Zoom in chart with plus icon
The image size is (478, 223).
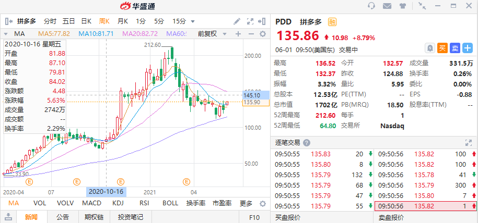click(238, 34)
